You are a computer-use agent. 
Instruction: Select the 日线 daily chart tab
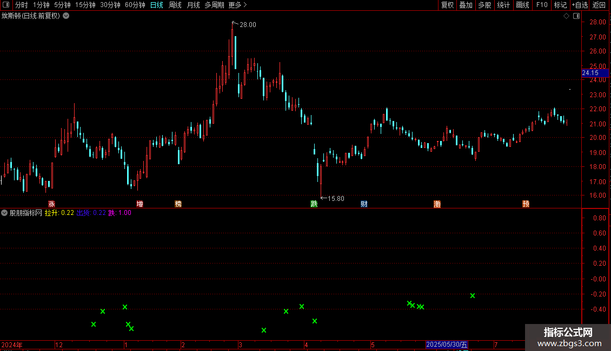pos(157,5)
